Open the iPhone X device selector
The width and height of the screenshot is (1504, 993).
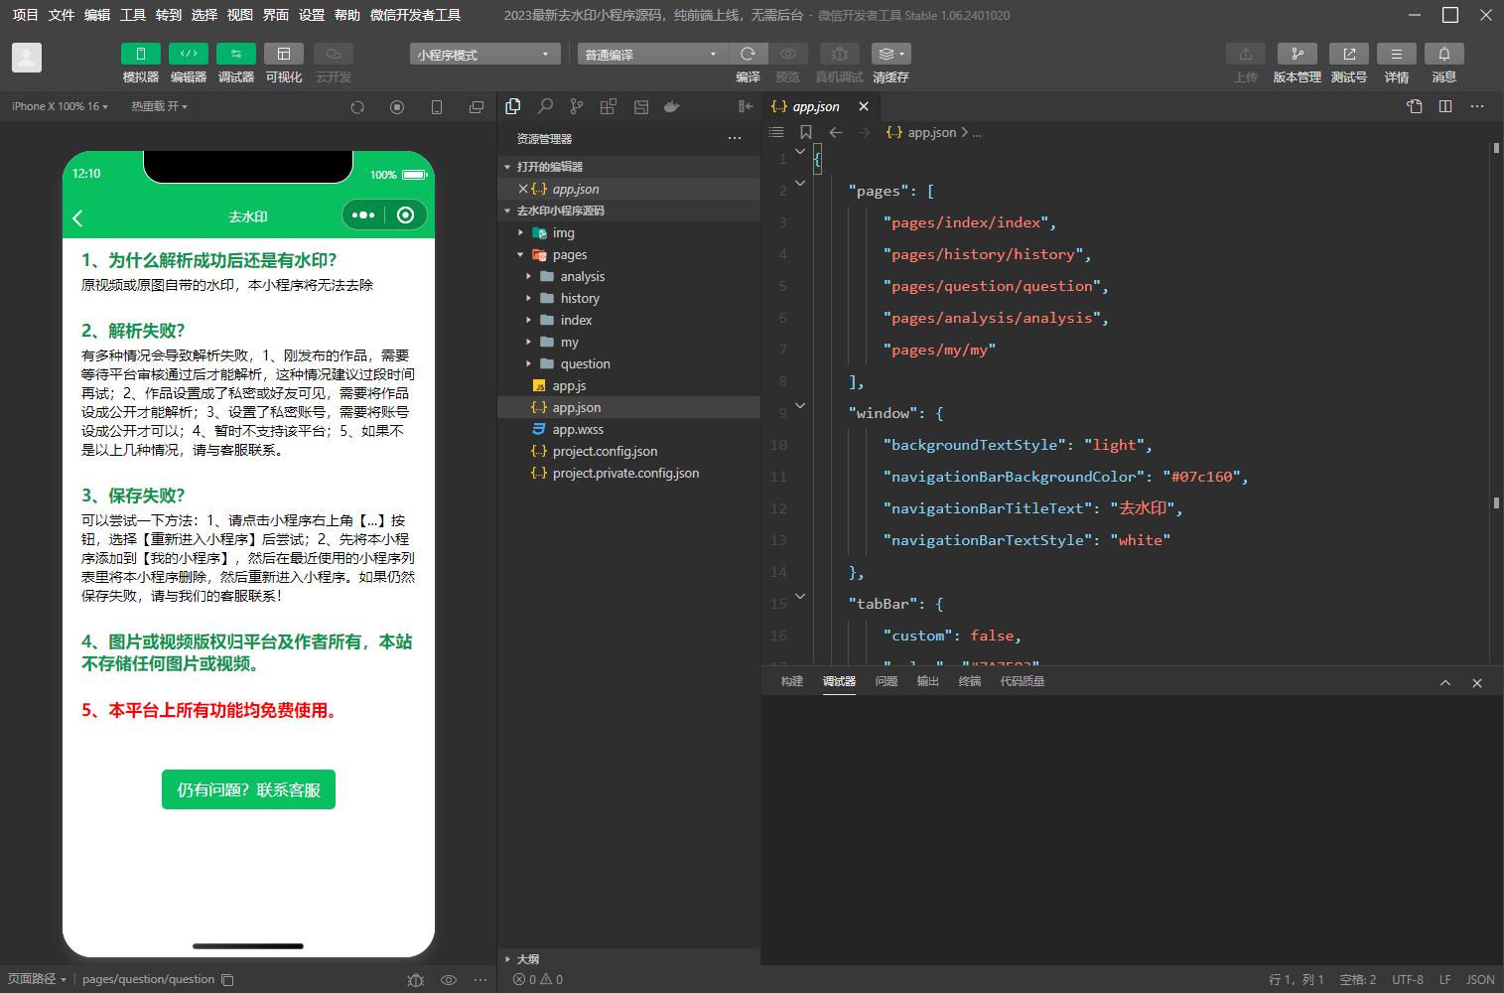pos(59,106)
